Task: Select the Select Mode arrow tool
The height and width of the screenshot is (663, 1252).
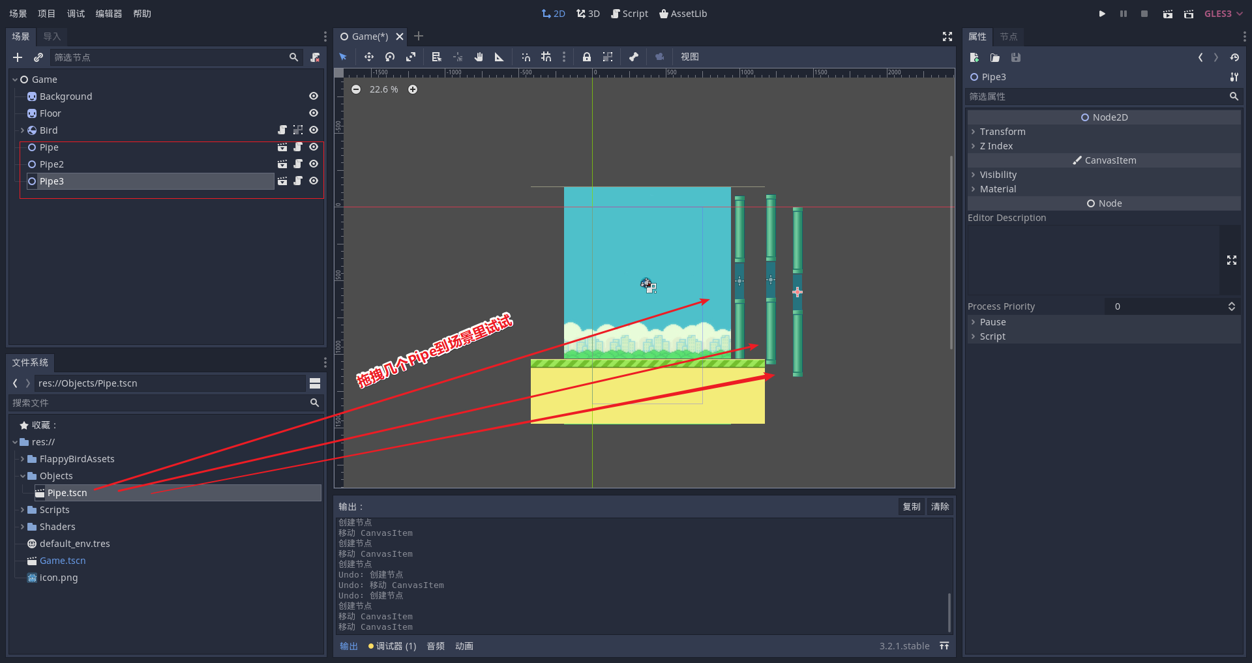Action: coord(343,57)
